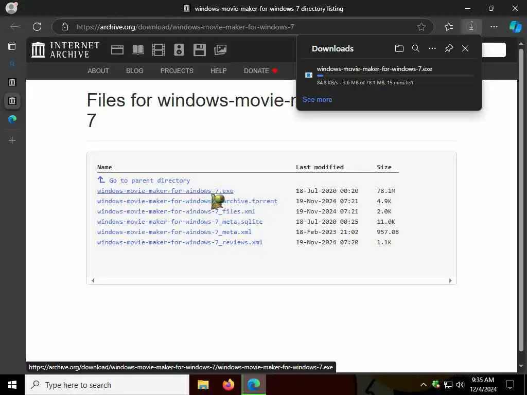The image size is (527, 395).
Task: Download windows-movie-maker-for-windows-7.exe file link
Action: (x=165, y=191)
